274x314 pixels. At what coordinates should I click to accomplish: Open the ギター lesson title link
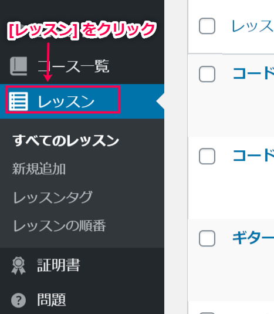(x=253, y=238)
